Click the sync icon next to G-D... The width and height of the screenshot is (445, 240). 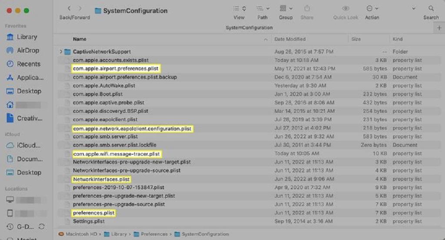click(42, 227)
